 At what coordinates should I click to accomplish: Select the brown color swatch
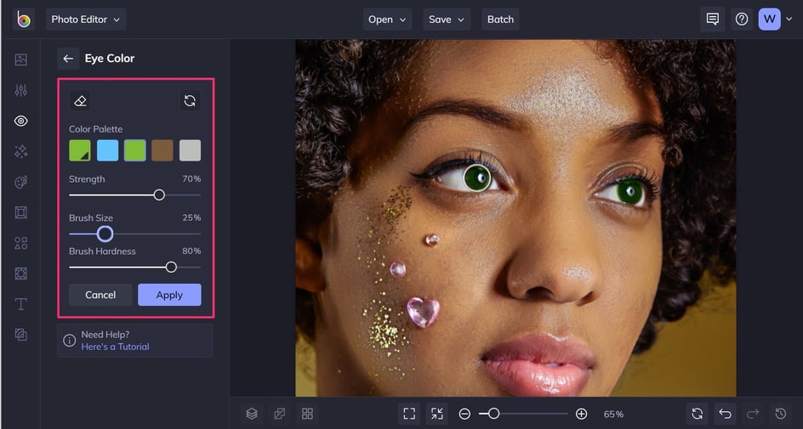162,151
